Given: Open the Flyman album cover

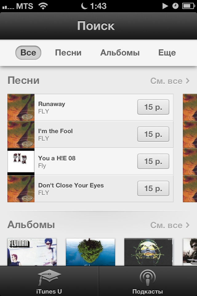Looking at the screenshot, I should point(32,252).
